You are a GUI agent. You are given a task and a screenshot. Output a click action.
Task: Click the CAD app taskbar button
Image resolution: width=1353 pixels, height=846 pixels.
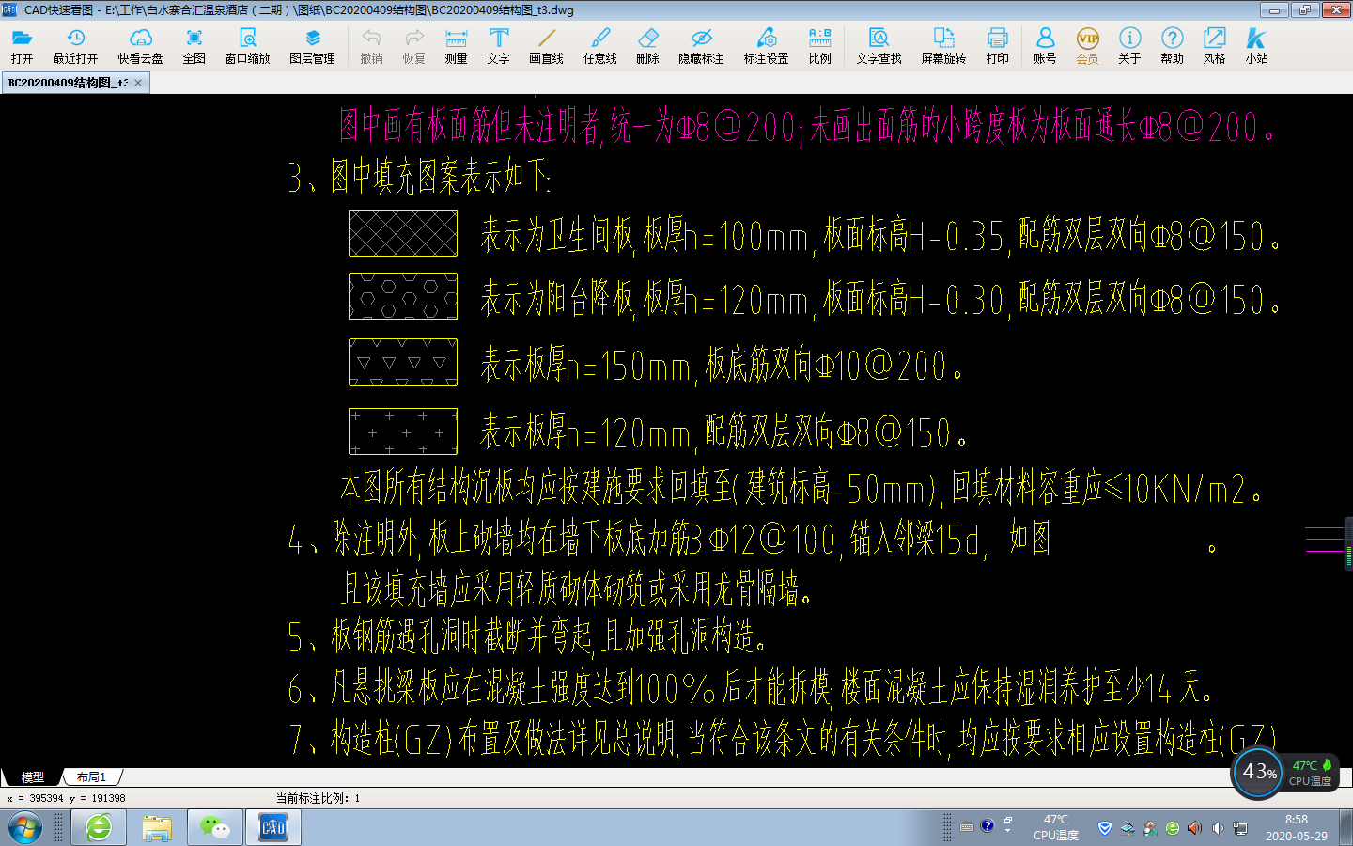point(273,828)
